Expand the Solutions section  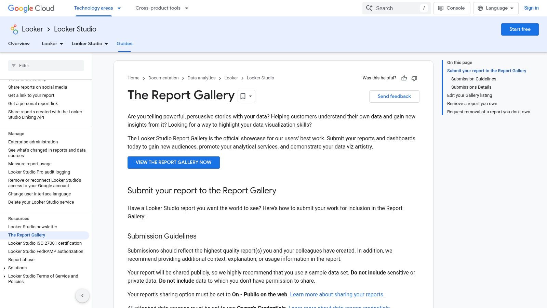tap(4, 268)
